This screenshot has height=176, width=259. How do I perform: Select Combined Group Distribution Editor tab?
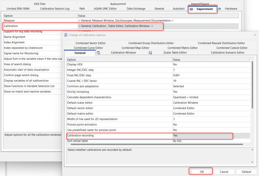(151, 43)
